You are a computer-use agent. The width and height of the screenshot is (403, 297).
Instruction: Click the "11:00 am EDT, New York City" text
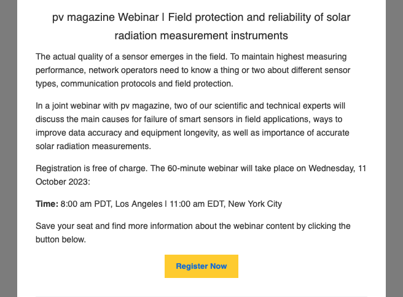pyautogui.click(x=229, y=204)
